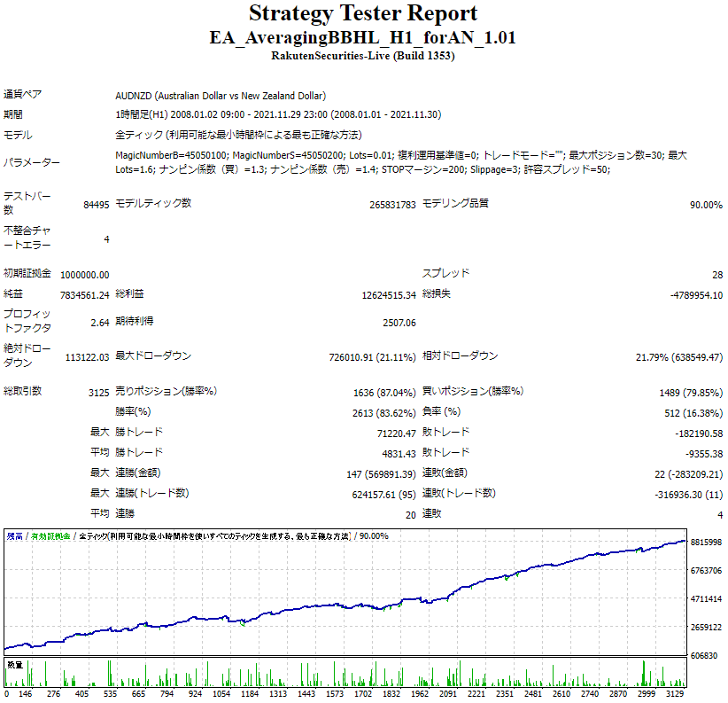Click loss rate value 512 (16.38%)
This screenshot has height=703, width=728.
point(693,413)
